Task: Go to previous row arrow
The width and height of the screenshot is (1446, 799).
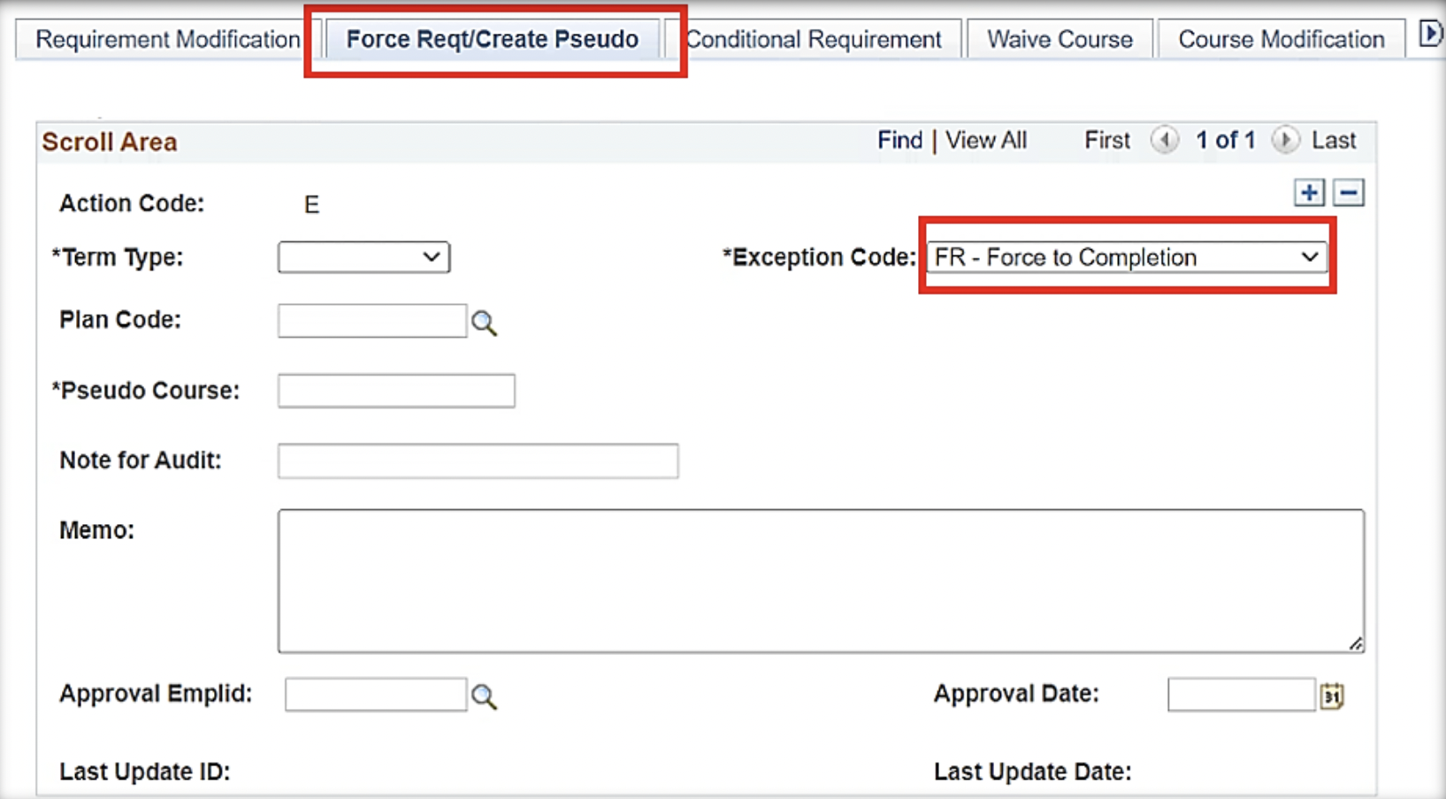Action: (x=1165, y=140)
